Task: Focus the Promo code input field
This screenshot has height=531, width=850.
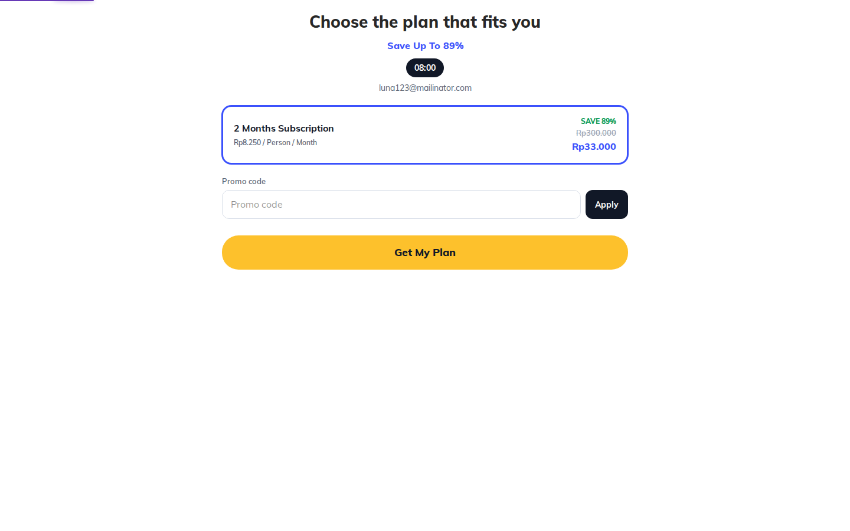Action: 401,204
